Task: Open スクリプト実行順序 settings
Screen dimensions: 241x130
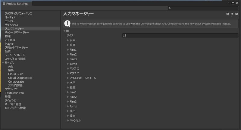Action: click(x=15, y=59)
